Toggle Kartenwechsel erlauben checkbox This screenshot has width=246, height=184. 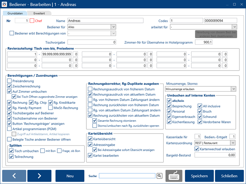(x=197, y=148)
